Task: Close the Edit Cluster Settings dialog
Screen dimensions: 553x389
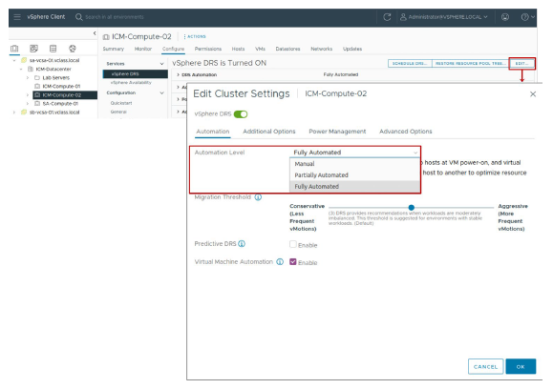Action: (533, 94)
